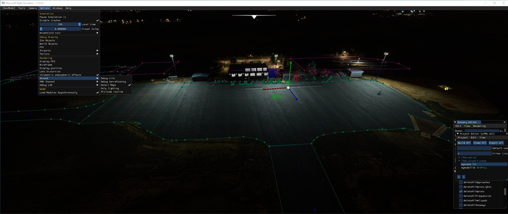Expand the Terrain submenu
Image resolution: width=508 pixels, height=214 pixels.
[x=69, y=54]
